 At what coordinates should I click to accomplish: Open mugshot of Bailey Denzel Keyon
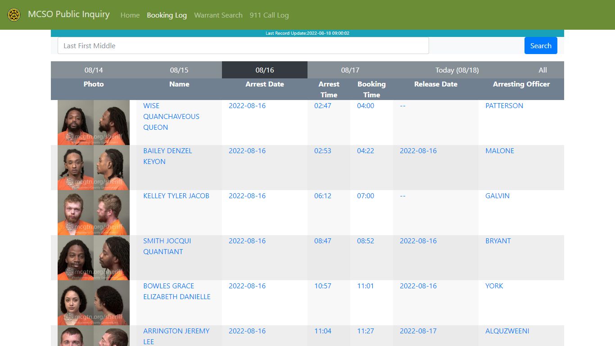tap(94, 168)
